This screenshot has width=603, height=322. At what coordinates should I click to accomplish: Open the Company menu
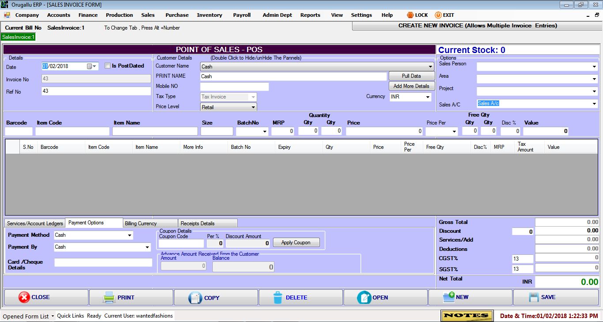[27, 15]
